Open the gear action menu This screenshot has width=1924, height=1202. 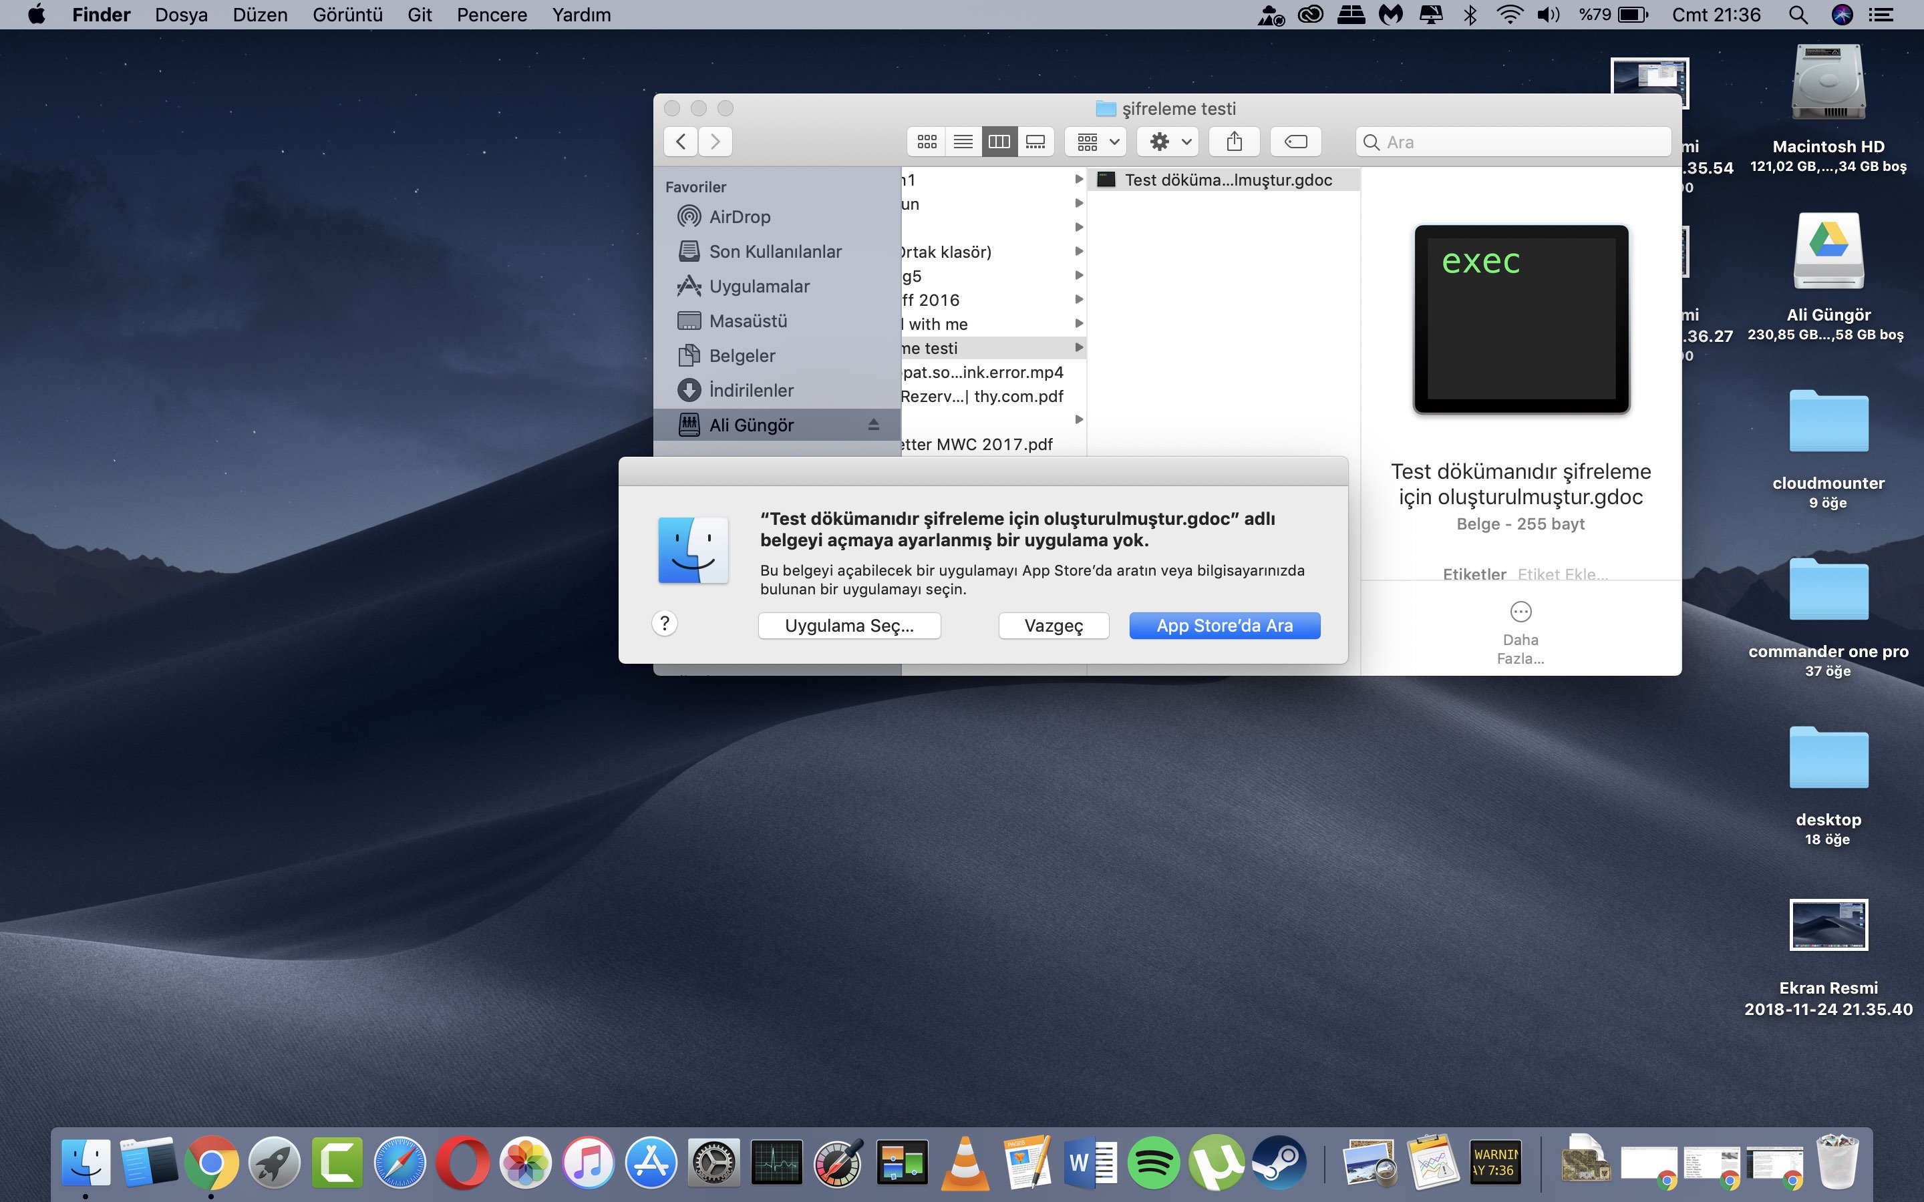tap(1168, 142)
